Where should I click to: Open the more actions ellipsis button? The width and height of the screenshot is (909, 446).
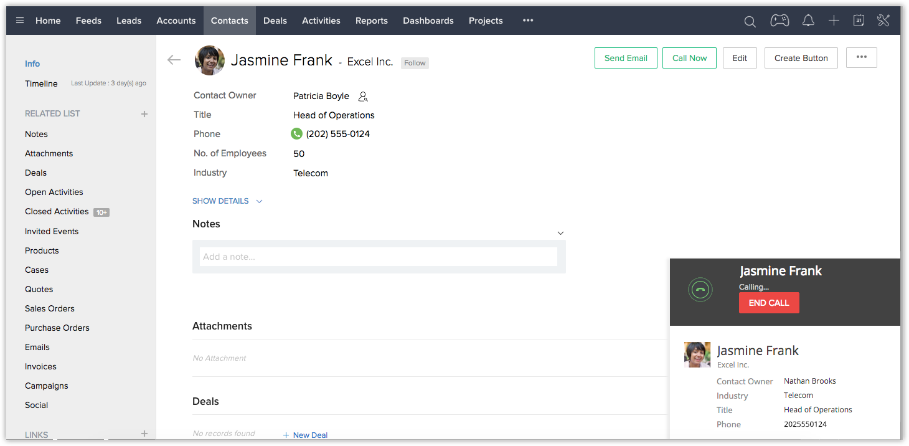pyautogui.click(x=861, y=57)
